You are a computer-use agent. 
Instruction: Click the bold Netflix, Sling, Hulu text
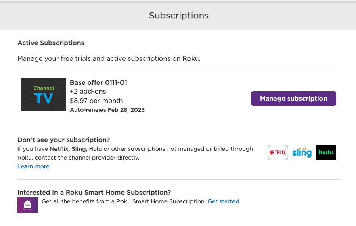(x=75, y=149)
